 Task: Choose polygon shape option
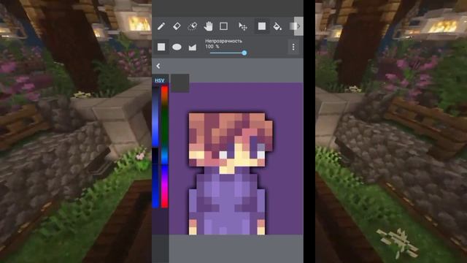click(x=193, y=47)
